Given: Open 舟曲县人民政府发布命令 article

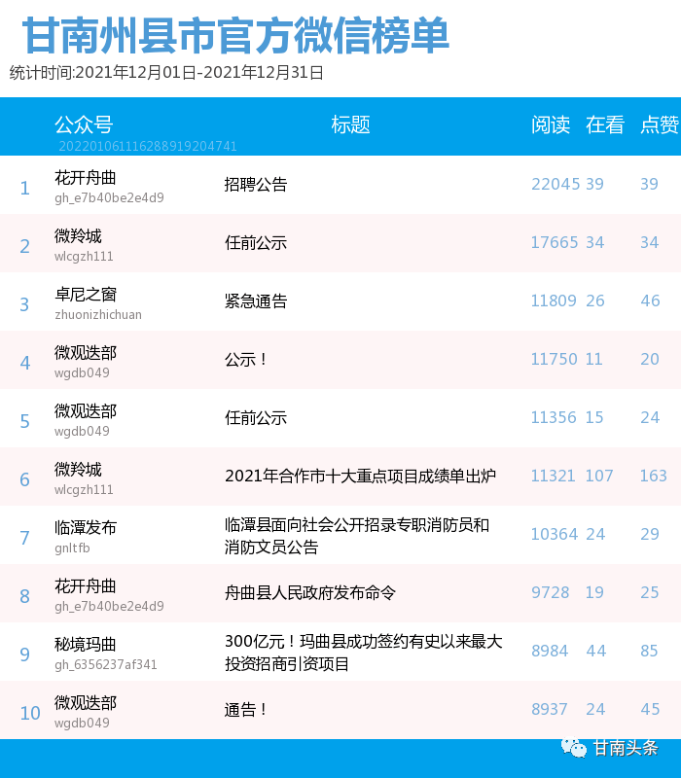Looking at the screenshot, I should 309,592.
